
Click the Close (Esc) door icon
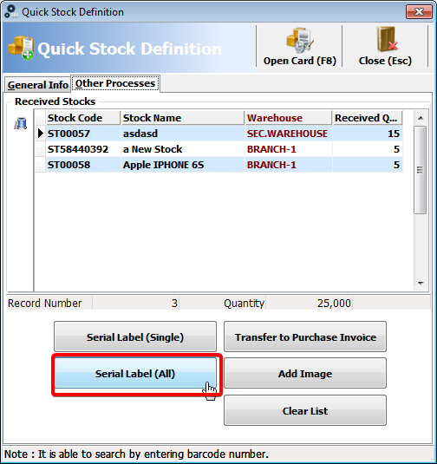pos(387,40)
